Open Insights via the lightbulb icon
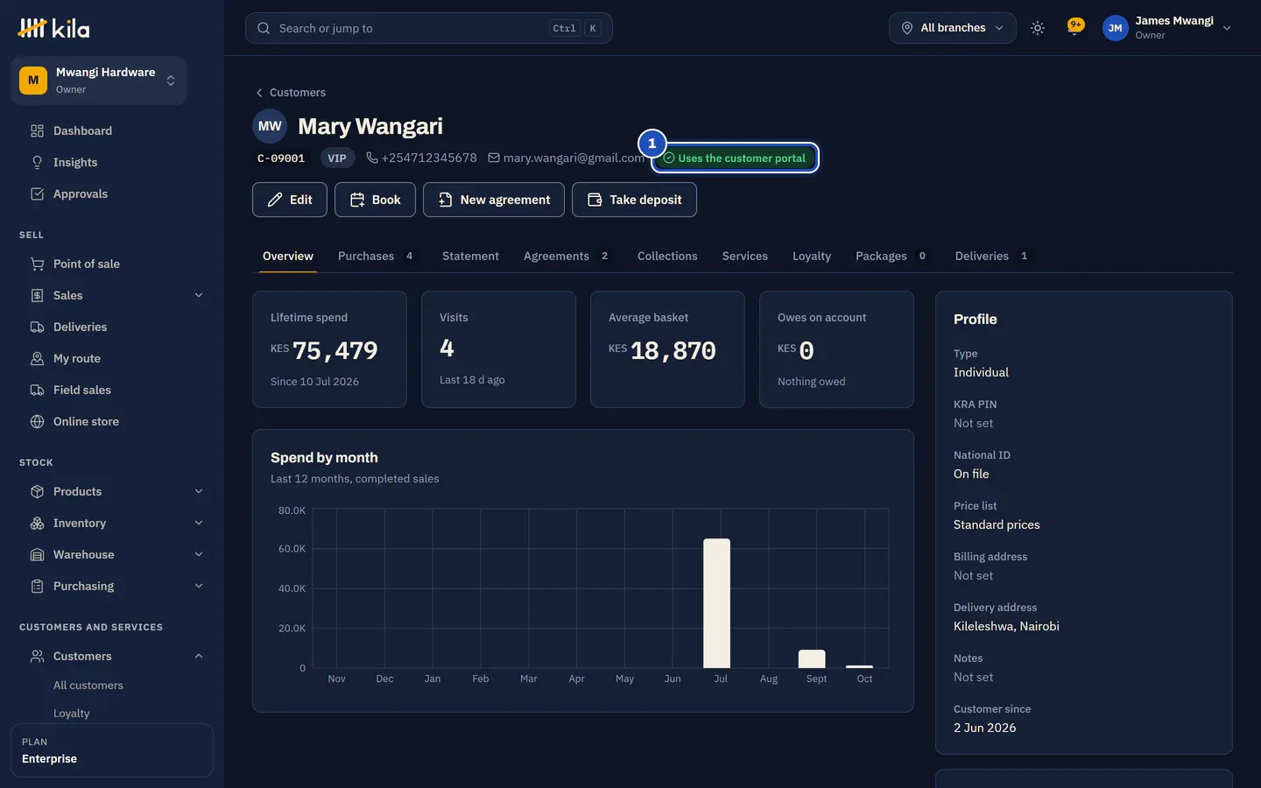 click(37, 162)
